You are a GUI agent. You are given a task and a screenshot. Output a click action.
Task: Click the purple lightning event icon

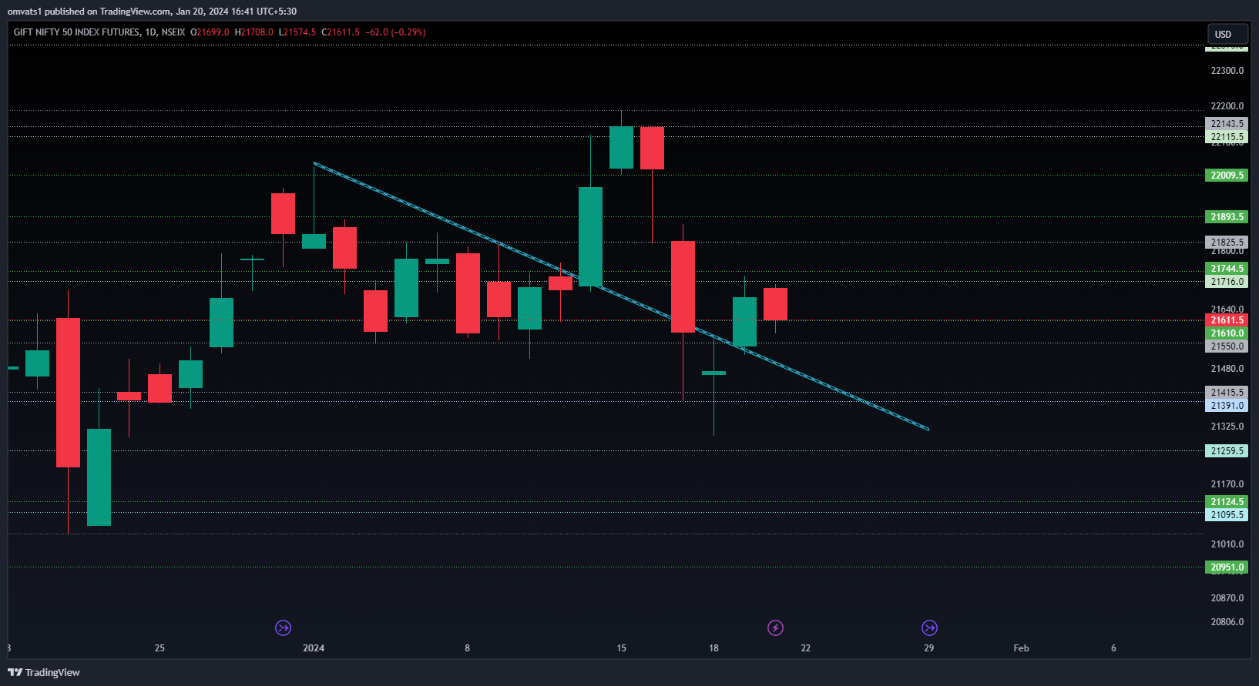[x=776, y=628]
